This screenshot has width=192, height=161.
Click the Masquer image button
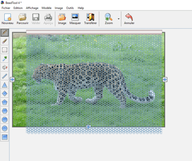(75, 19)
